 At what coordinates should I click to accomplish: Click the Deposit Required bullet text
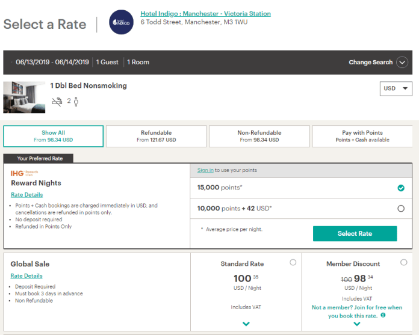pyautogui.click(x=36, y=287)
